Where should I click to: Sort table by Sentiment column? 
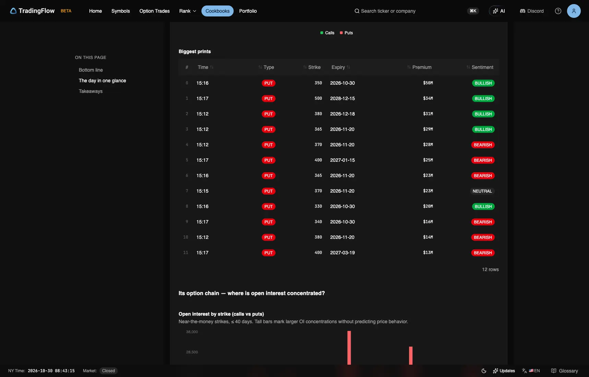click(x=480, y=67)
